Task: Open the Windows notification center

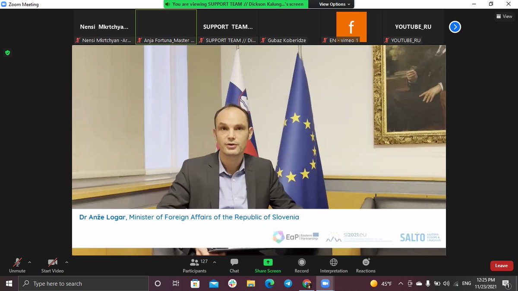Action: point(505,284)
